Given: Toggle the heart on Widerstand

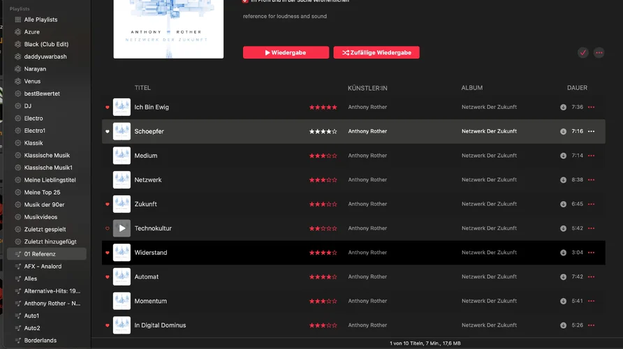Looking at the screenshot, I should [108, 253].
